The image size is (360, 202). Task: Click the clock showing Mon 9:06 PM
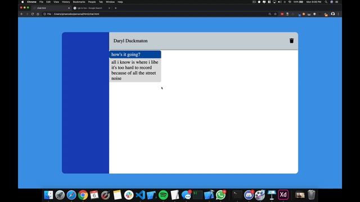(x=314, y=2)
